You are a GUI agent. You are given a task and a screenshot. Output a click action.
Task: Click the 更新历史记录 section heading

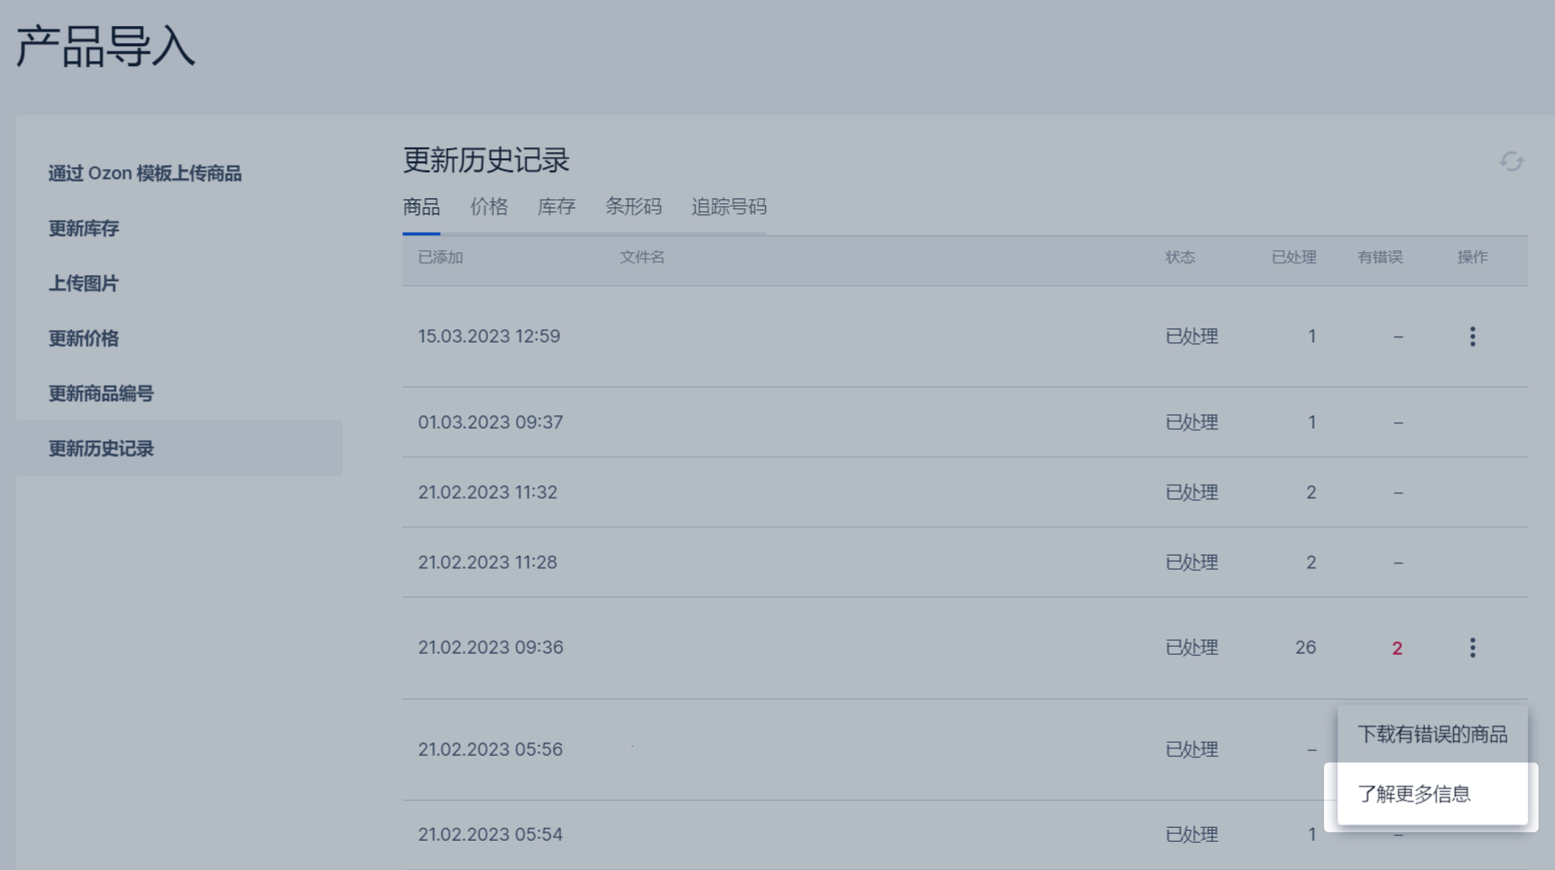click(x=486, y=161)
